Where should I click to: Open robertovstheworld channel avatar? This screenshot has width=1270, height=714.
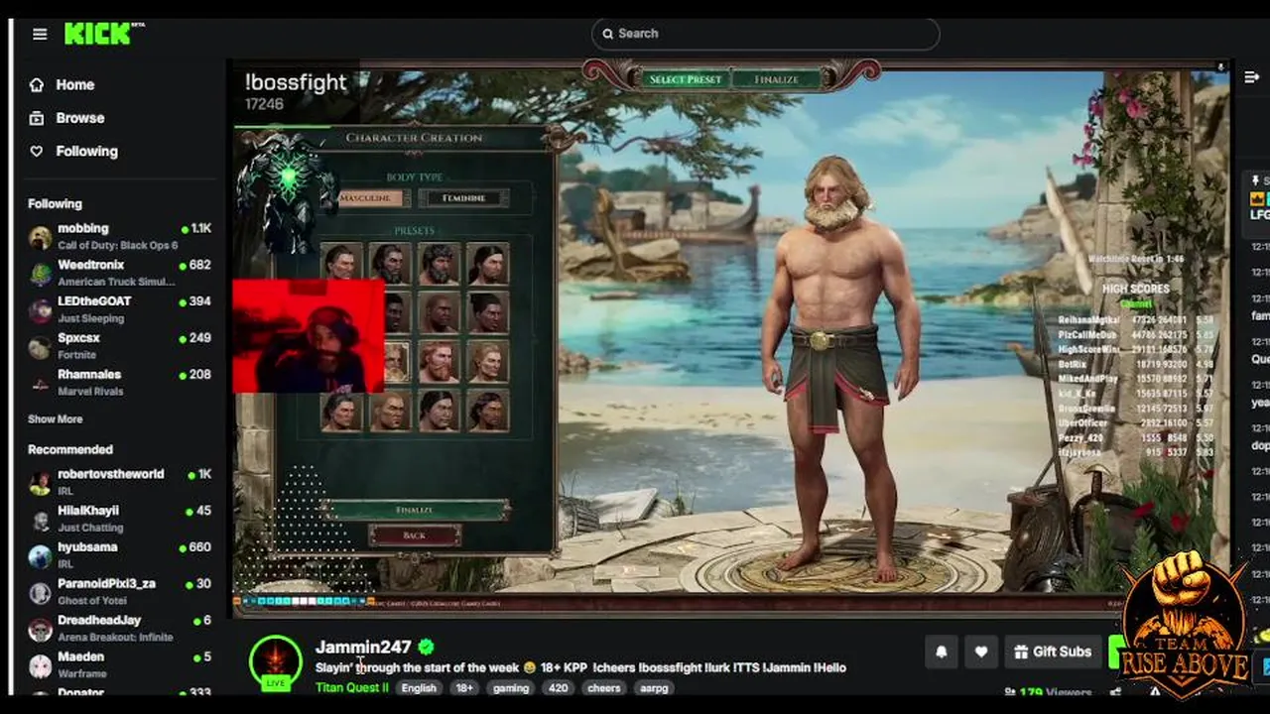pos(40,483)
